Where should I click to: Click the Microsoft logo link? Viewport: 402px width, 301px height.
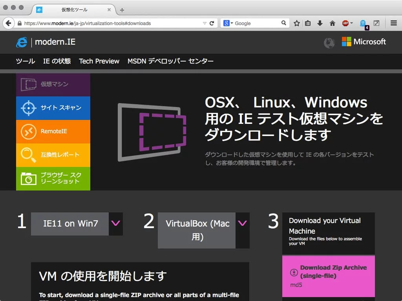[364, 42]
